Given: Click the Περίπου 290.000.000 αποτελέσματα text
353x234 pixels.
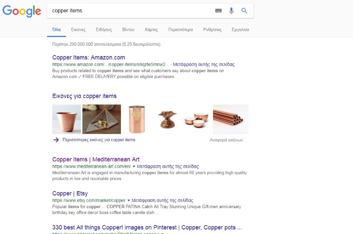Looking at the screenshot, I should click(x=106, y=44).
